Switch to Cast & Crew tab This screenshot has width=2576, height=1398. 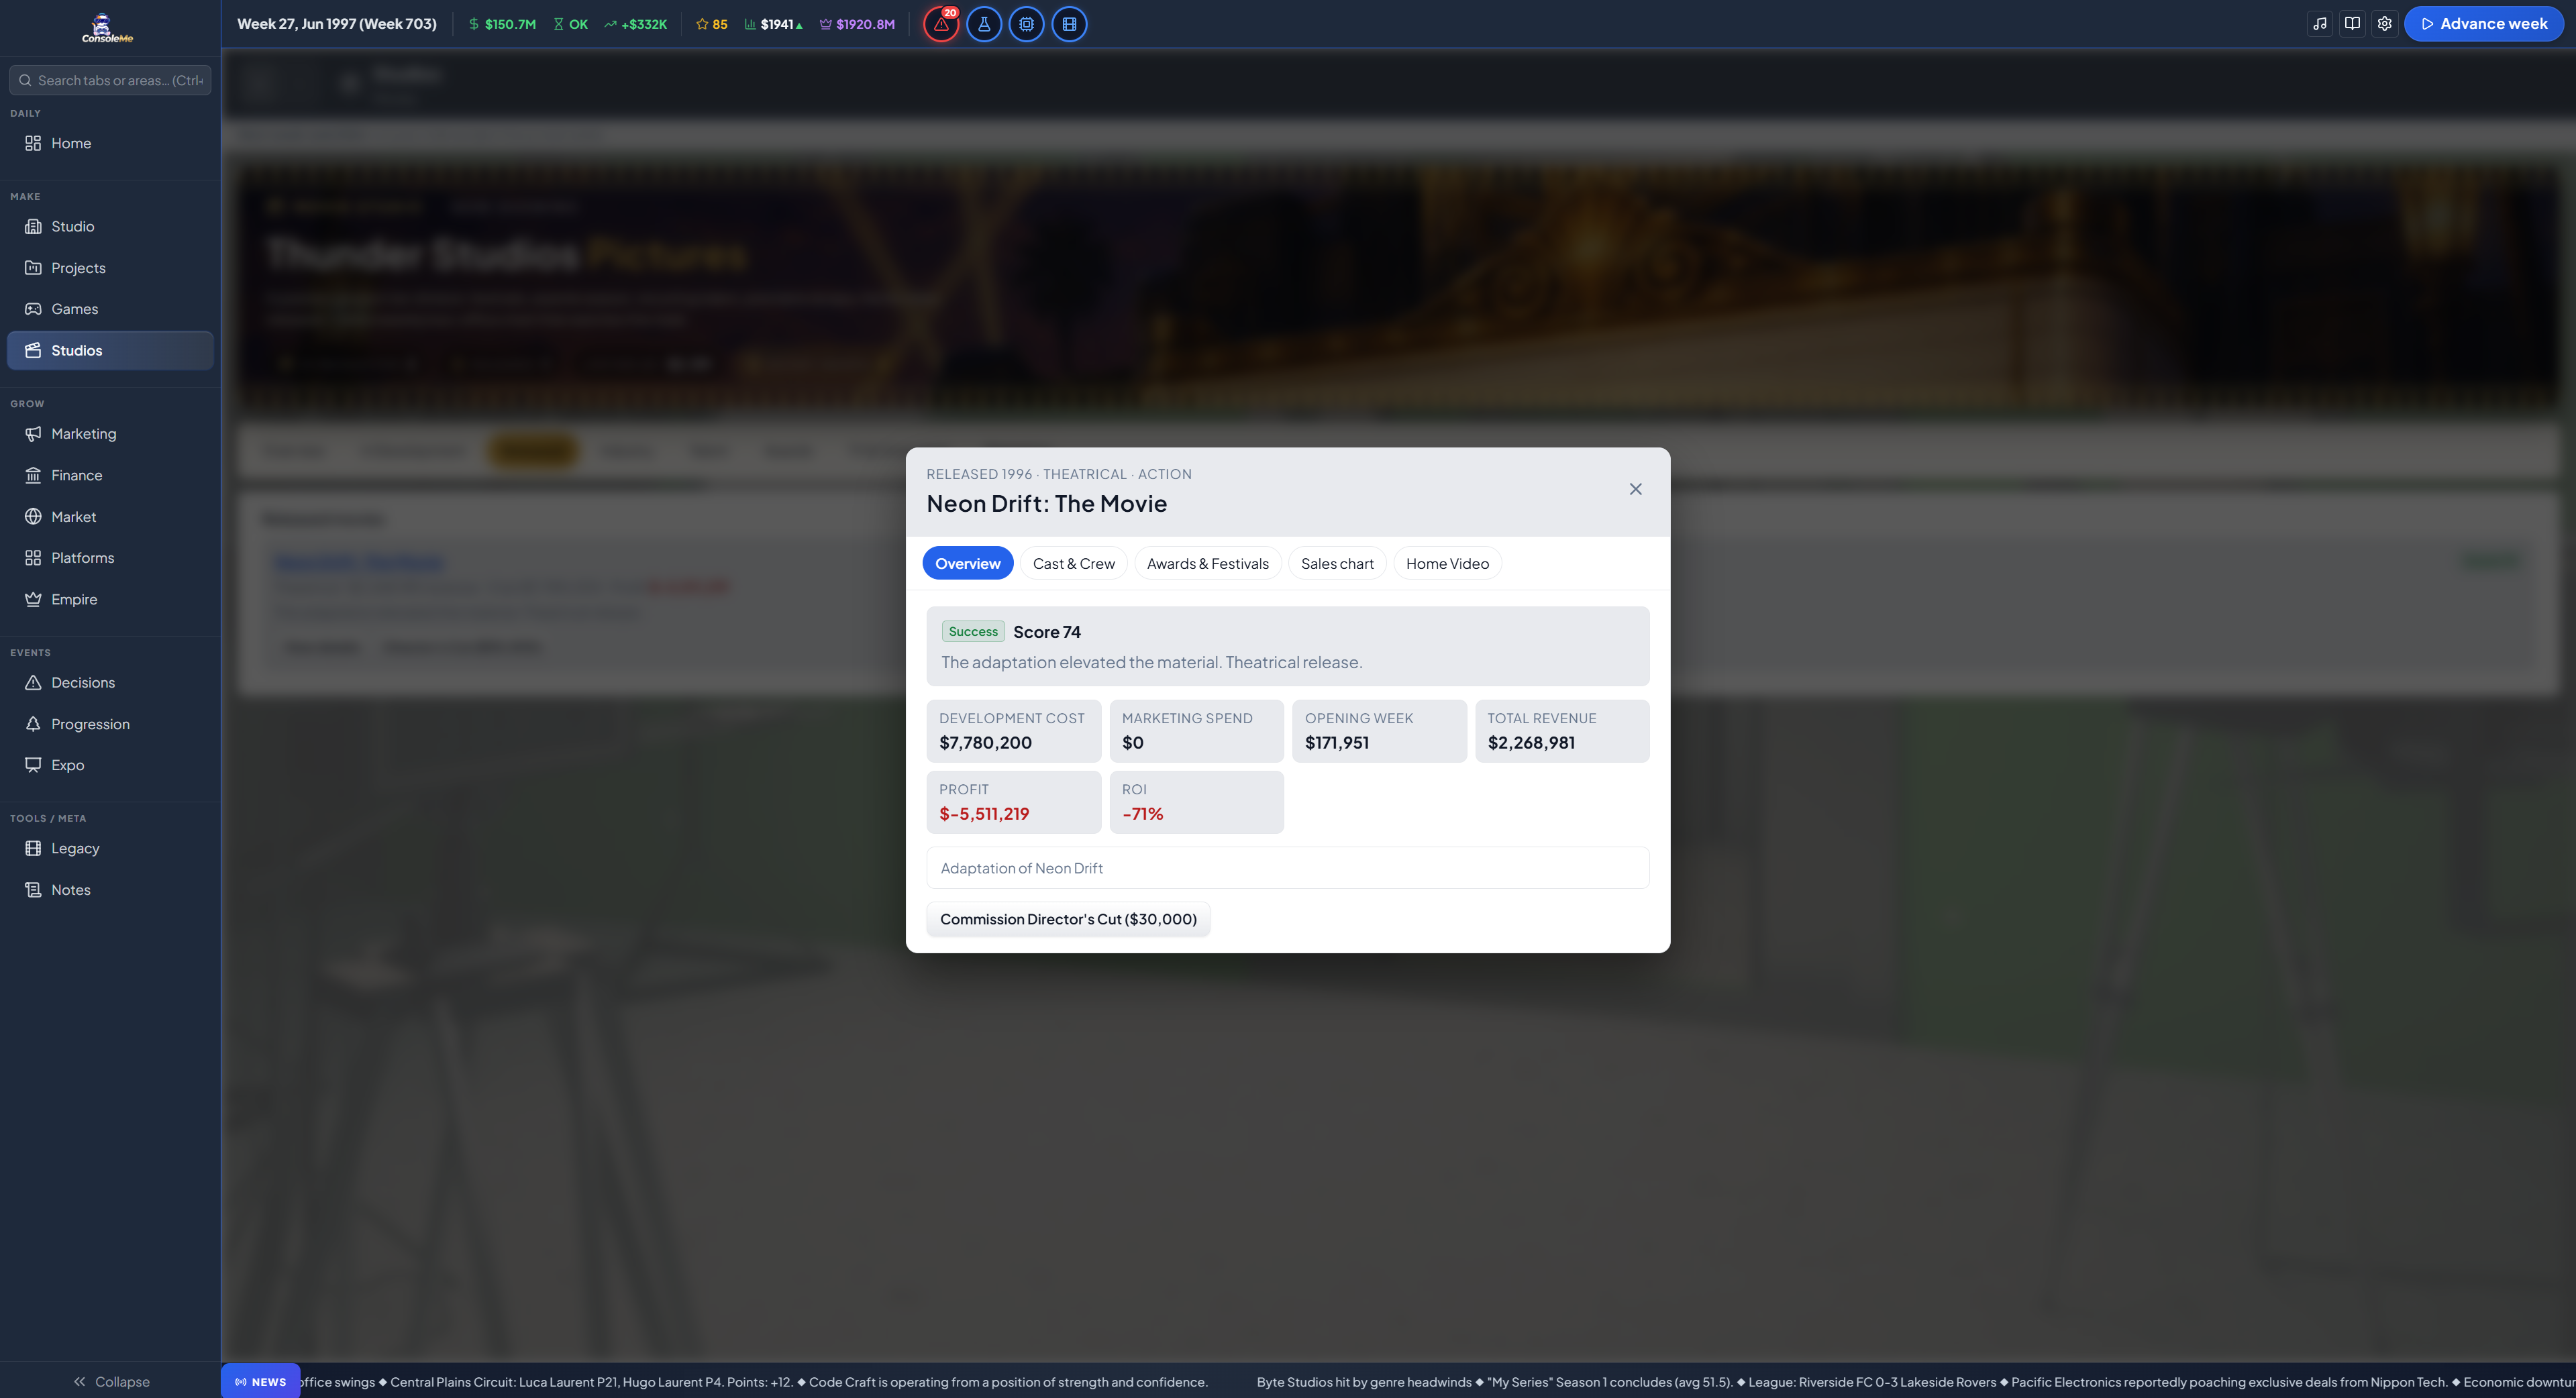pos(1074,563)
